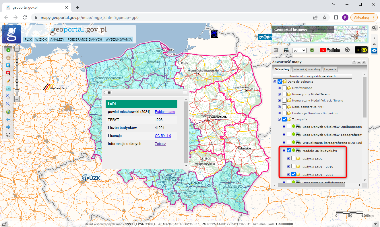The width and height of the screenshot is (380, 227).
Task: Click the XYH coordinates tool
Action: pos(8,89)
